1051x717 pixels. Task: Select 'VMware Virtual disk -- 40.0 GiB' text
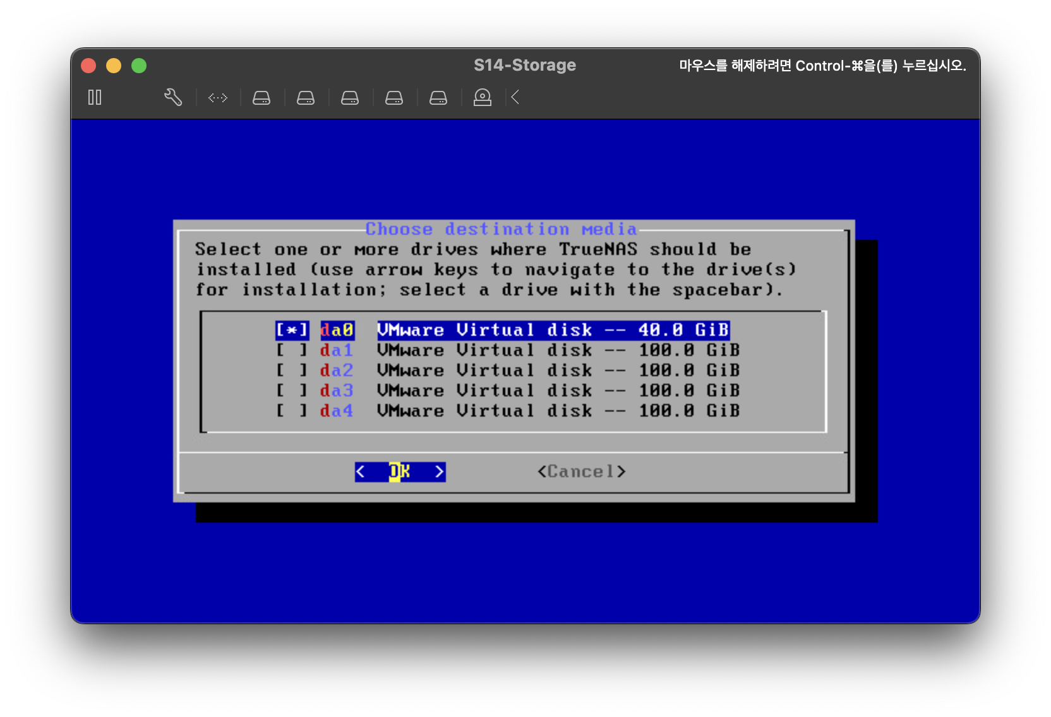[x=553, y=330]
